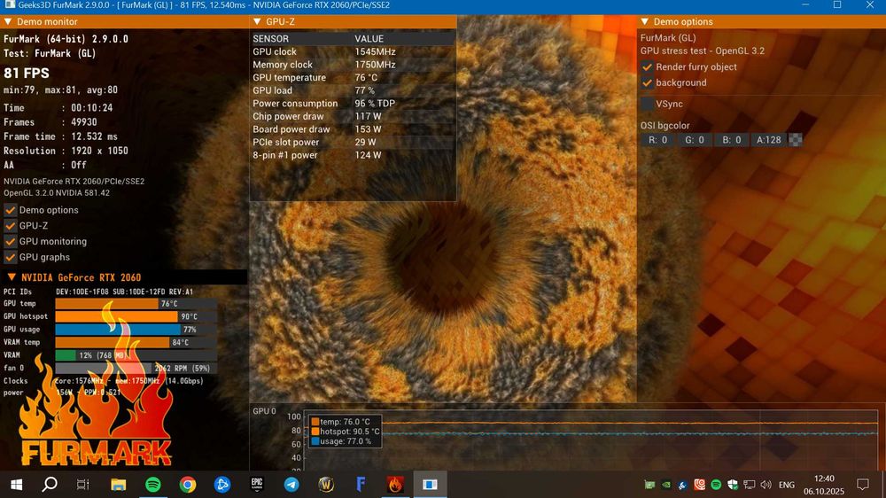Switch the ENG input language indicator
Image resolution: width=886 pixels, height=498 pixels.
coord(787,485)
